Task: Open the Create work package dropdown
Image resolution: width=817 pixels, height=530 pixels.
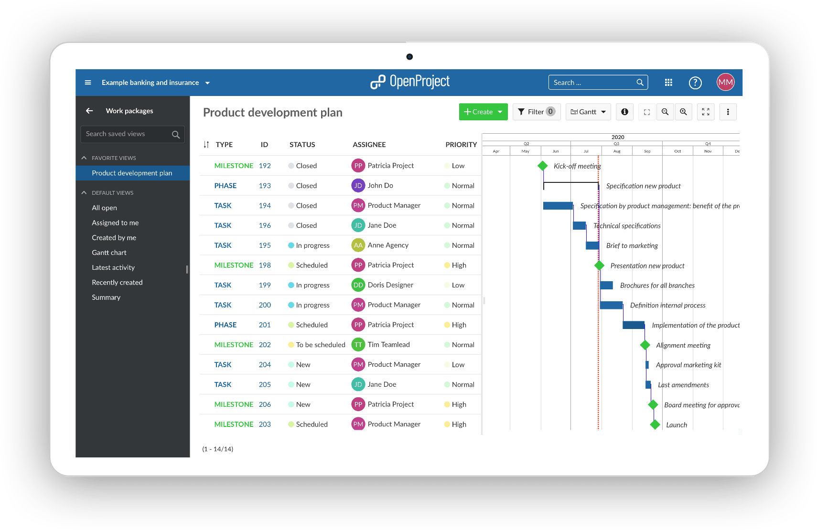Action: pos(483,112)
